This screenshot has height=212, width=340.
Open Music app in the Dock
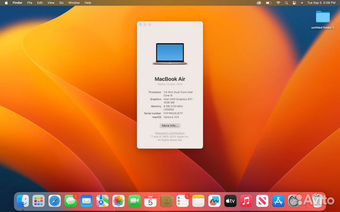(x=246, y=201)
